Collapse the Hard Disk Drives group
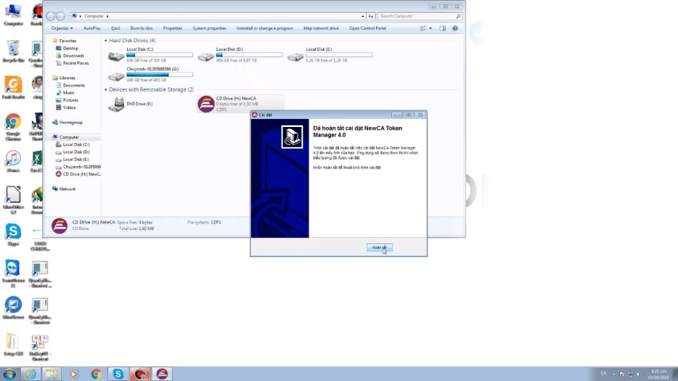The height and width of the screenshot is (381, 678). (105, 40)
